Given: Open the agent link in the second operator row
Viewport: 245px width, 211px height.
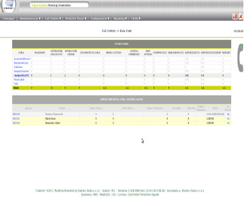Looking at the screenshot, I should click(16, 118).
